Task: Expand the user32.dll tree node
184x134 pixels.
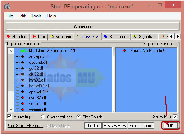Action: pyautogui.click(x=17, y=98)
